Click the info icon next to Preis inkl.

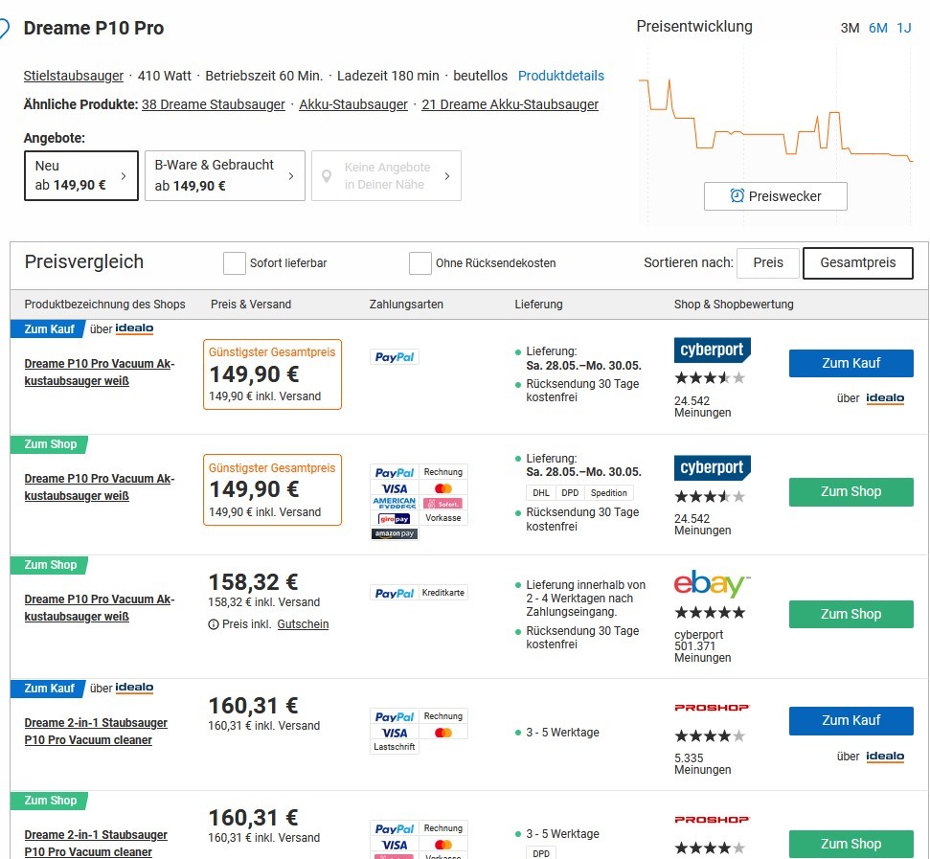[x=214, y=624]
